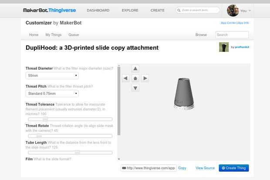Screen dimensions: 270x180
Task: Open the MakerBot Thingiverse logo home
Action: click(x=50, y=10)
